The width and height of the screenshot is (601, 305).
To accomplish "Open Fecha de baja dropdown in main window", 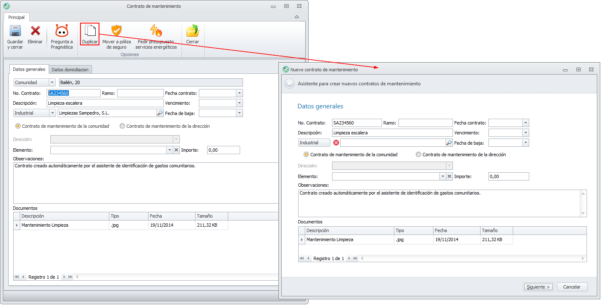I will click(239, 113).
